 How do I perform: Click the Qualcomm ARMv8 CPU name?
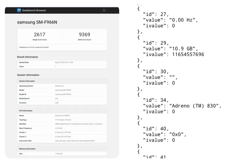tap(62, 115)
